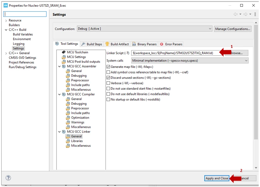Click the Cancel button
260x187 pixels.
point(245,178)
